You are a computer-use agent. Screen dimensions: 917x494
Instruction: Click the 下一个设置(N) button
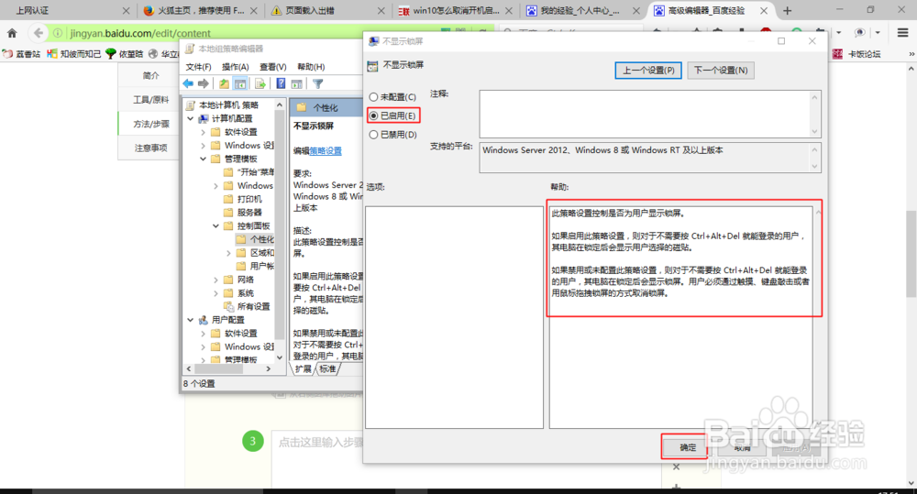coord(721,71)
